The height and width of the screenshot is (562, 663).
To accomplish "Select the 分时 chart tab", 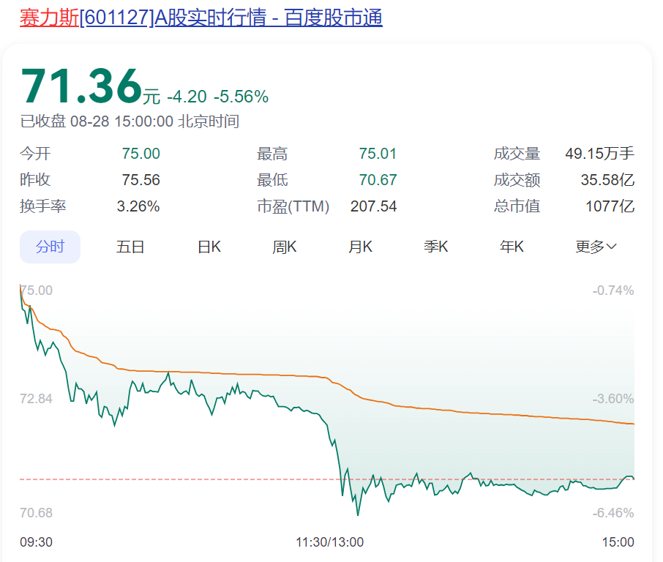I will pos(50,247).
